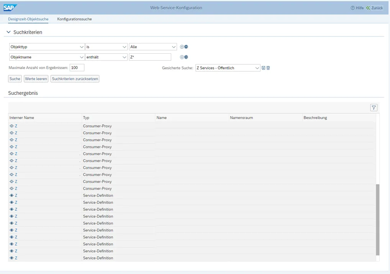390x274 pixels.
Task: Click the Suche button
Action: coord(15,79)
